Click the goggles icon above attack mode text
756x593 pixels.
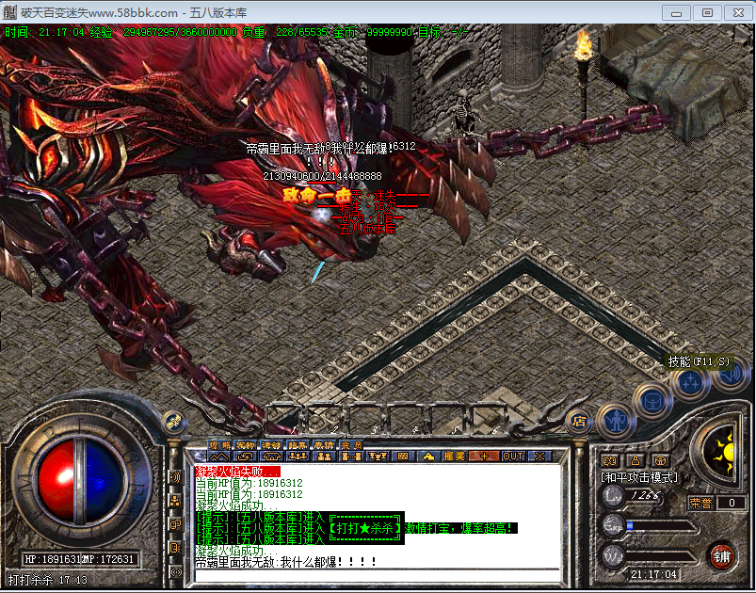[610, 461]
